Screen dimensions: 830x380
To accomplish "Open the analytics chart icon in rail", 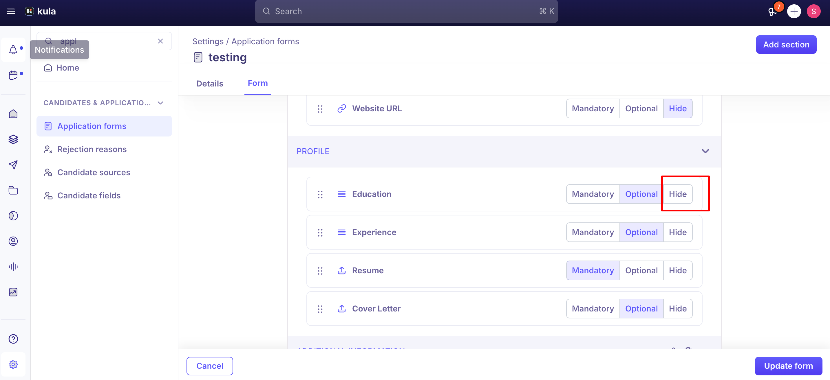I will tap(13, 292).
